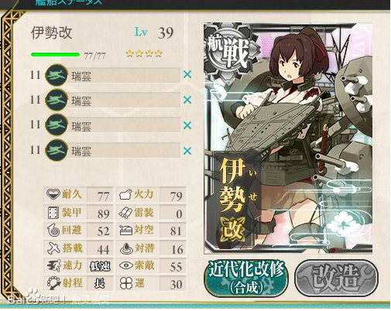Image resolution: width=391 pixels, height=311 pixels.
Task: Click the 伊勢改 ship card artwork
Action: point(288,138)
